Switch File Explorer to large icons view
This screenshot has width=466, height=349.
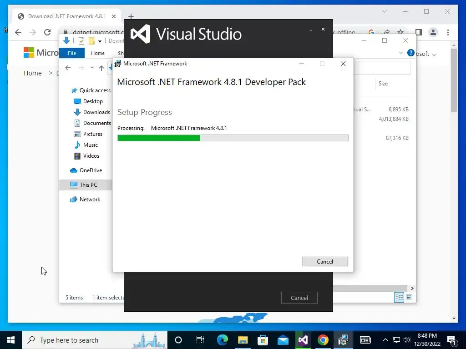pos(409,297)
